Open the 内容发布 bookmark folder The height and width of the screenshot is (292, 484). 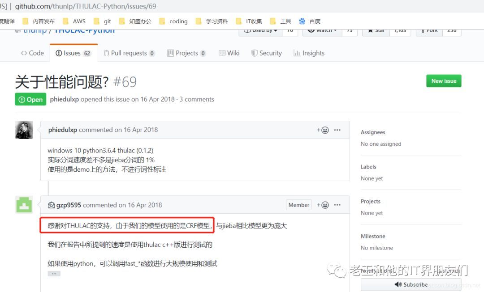point(39,21)
